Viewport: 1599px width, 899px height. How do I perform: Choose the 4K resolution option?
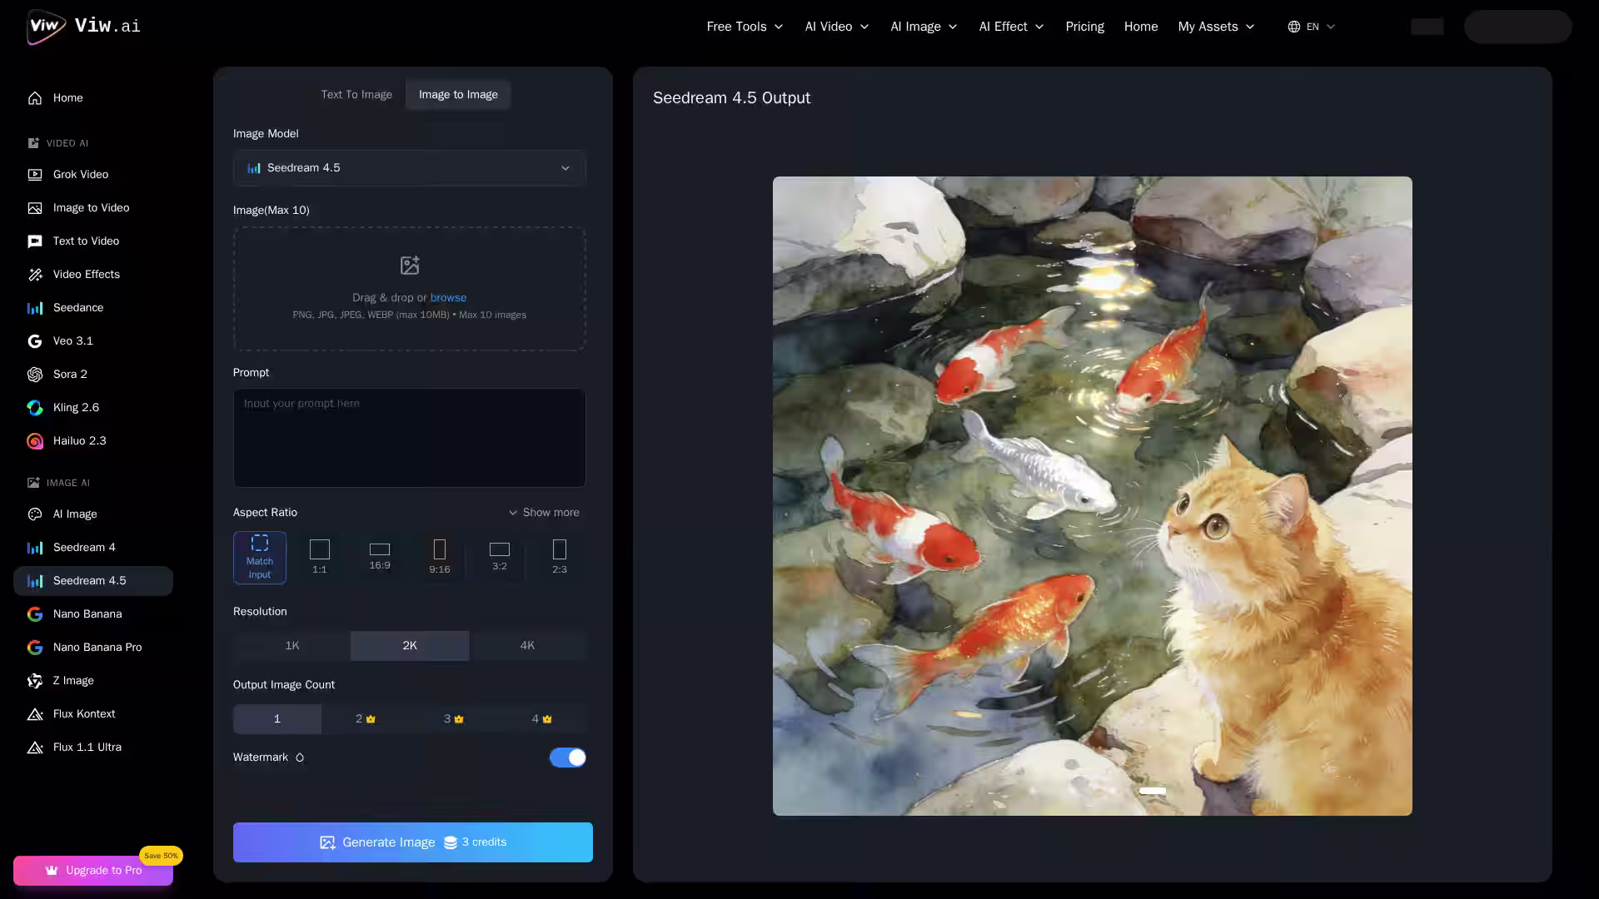click(x=527, y=646)
